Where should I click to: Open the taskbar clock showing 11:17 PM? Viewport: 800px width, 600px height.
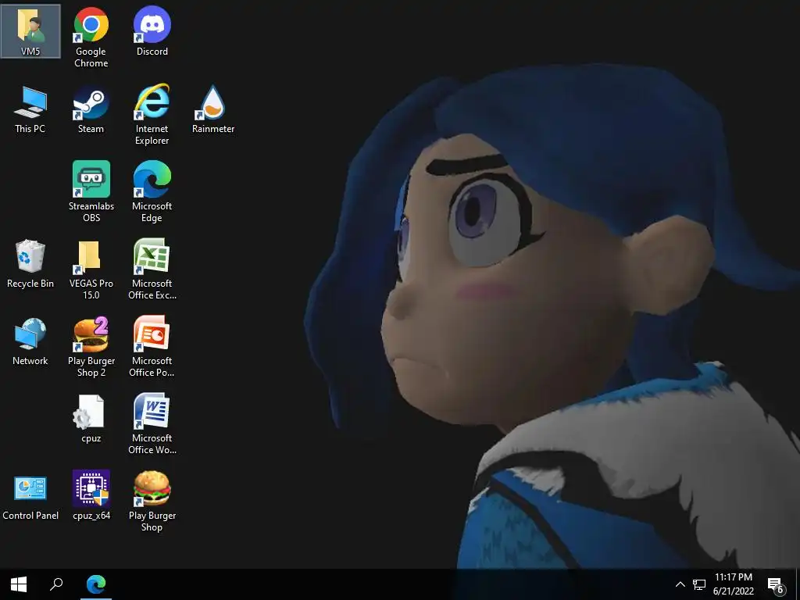(x=733, y=584)
